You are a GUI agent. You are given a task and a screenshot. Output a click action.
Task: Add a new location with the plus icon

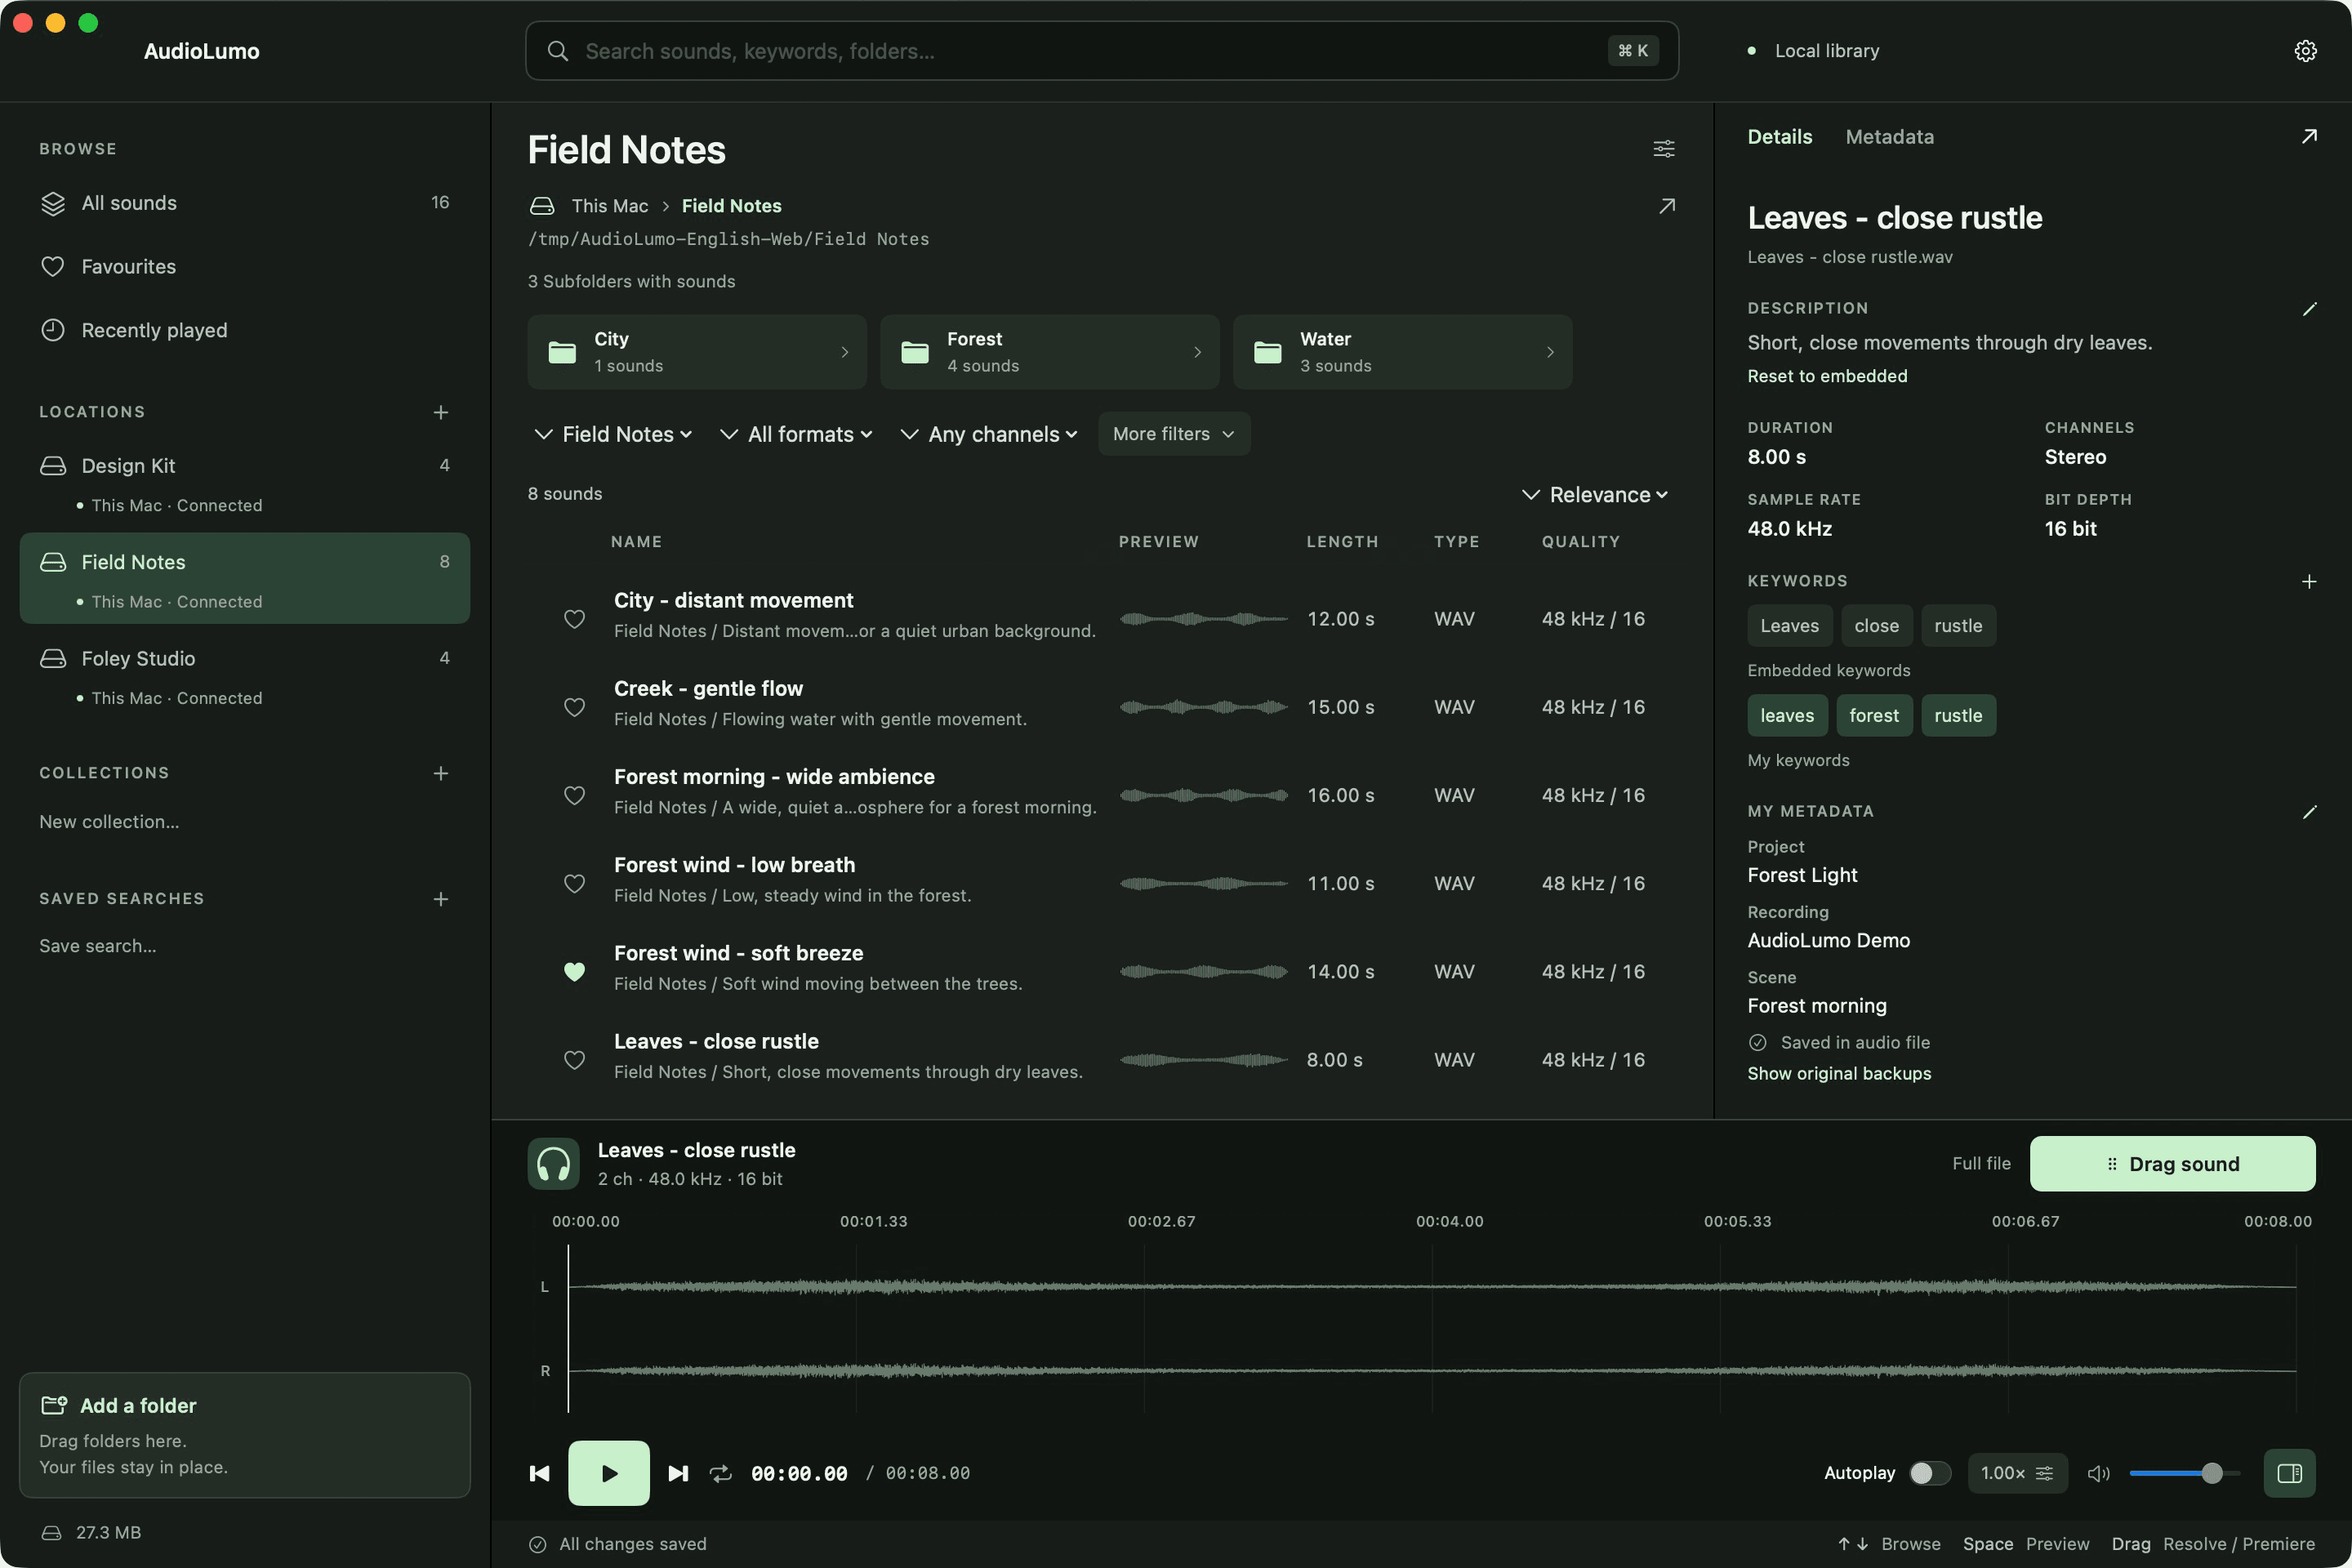point(441,412)
